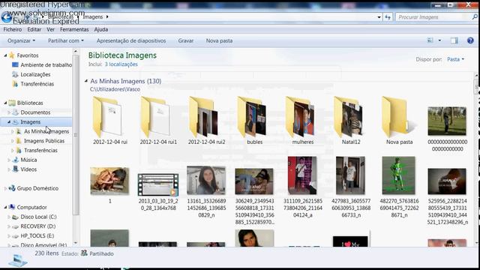480x270 pixels.
Task: Open the address bar history dropdown arrow
Action: [x=379, y=17]
